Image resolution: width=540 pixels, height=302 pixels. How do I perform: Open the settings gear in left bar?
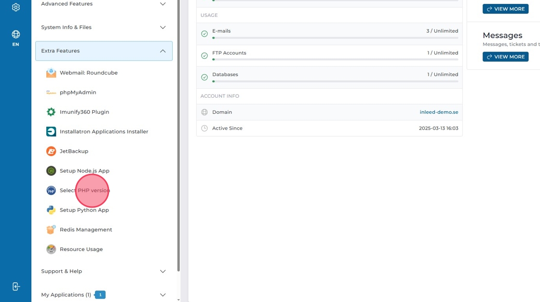point(16,7)
